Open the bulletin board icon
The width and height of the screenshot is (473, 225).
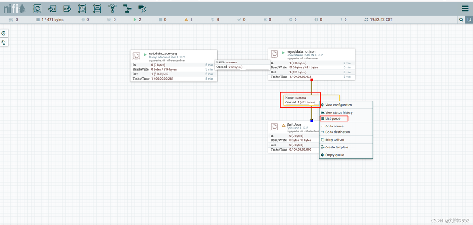[x=469, y=20]
